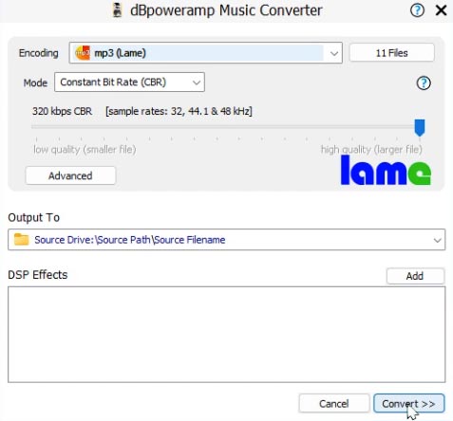Open the Advanced encoder settings

(x=70, y=175)
